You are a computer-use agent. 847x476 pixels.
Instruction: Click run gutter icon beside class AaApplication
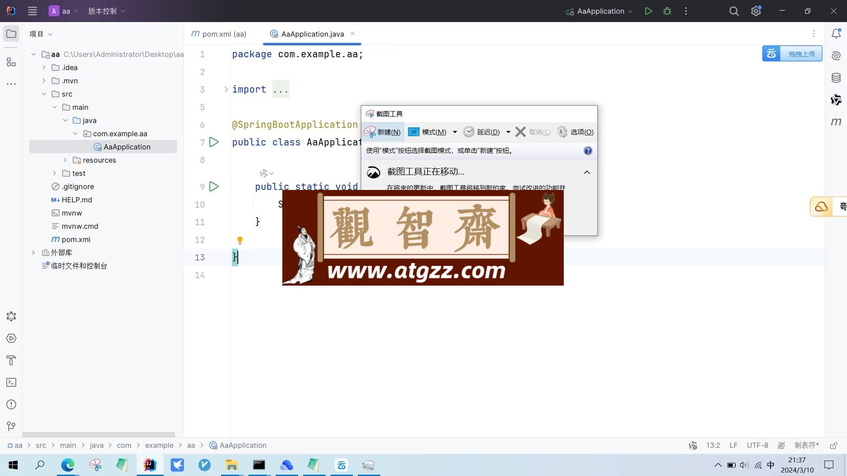point(214,142)
